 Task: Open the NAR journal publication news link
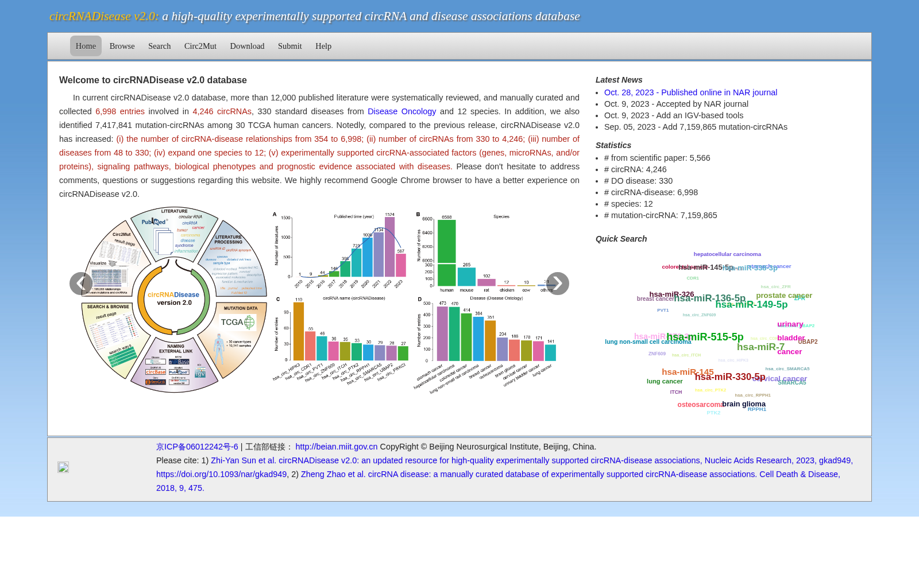[690, 92]
